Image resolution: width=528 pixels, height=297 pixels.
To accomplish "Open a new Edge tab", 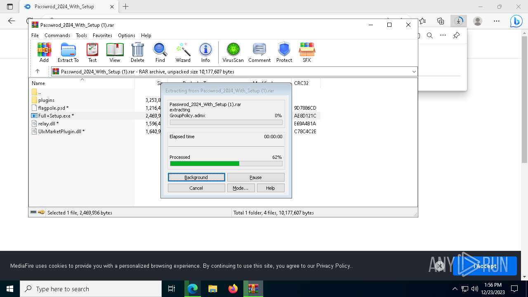I will click(x=126, y=7).
